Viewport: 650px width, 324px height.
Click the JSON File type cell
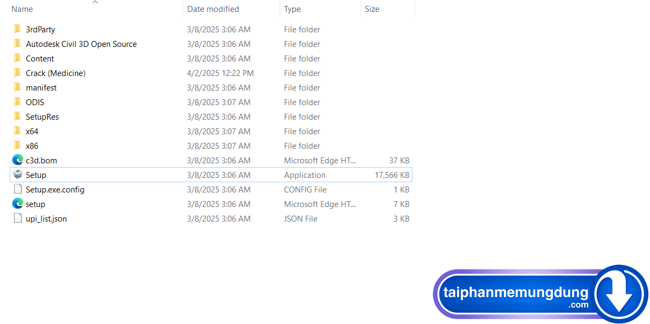(x=301, y=219)
